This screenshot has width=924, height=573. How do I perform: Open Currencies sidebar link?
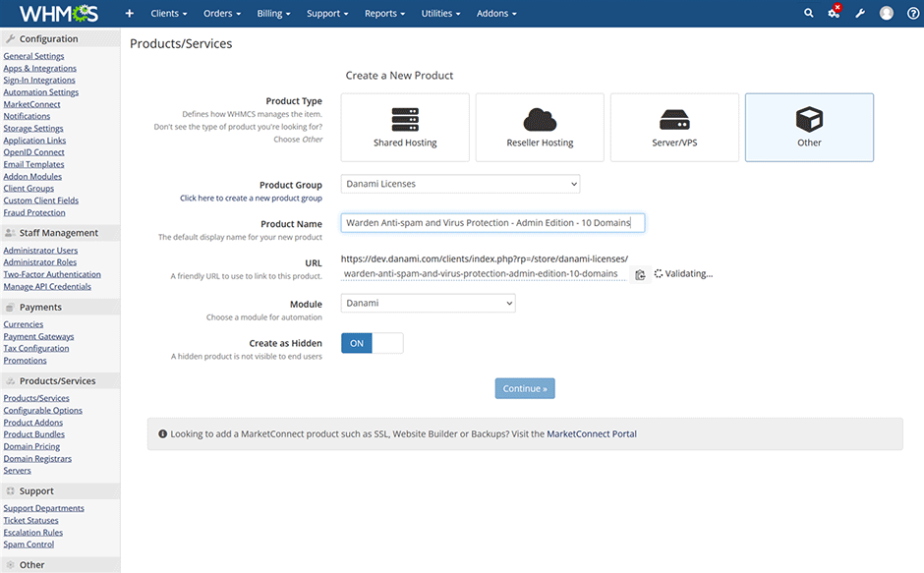(x=23, y=324)
